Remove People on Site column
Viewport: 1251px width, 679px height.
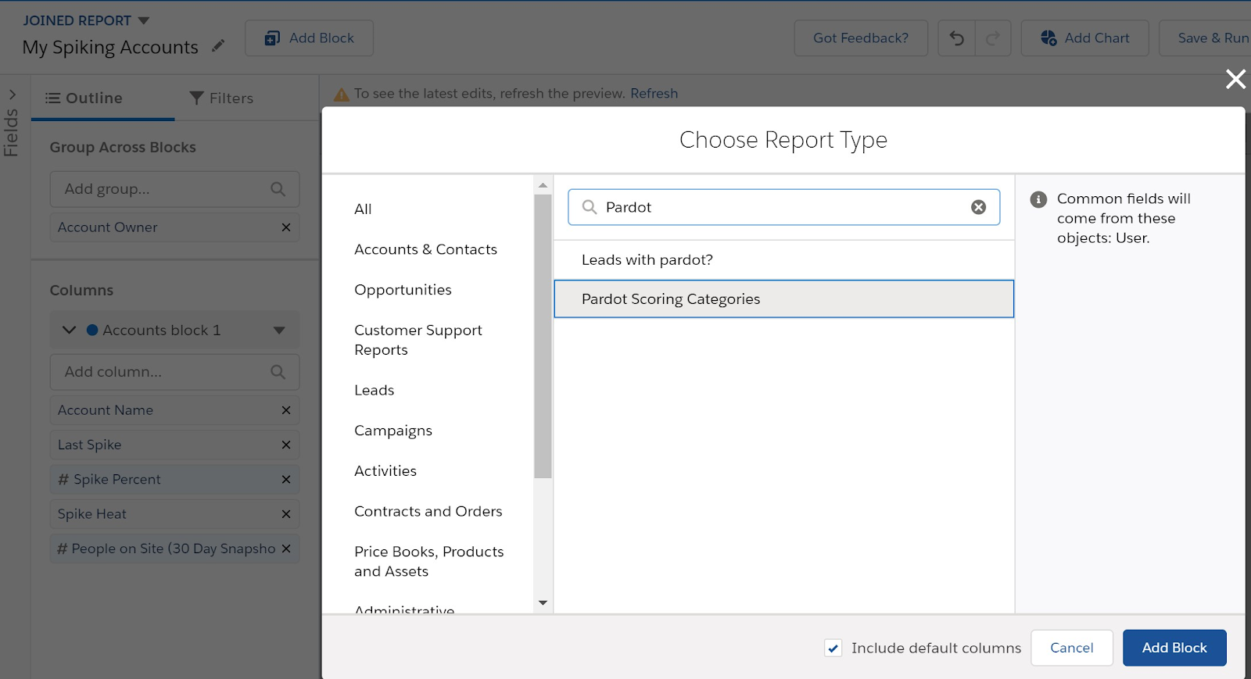tap(286, 549)
